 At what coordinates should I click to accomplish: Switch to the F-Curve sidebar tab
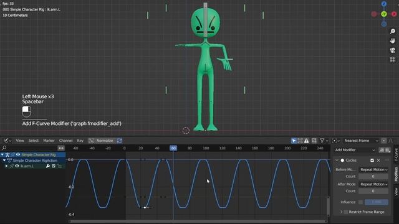pyautogui.click(x=396, y=154)
